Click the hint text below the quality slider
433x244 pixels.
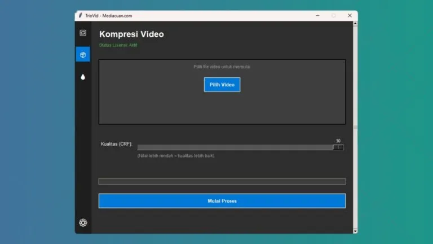point(175,155)
